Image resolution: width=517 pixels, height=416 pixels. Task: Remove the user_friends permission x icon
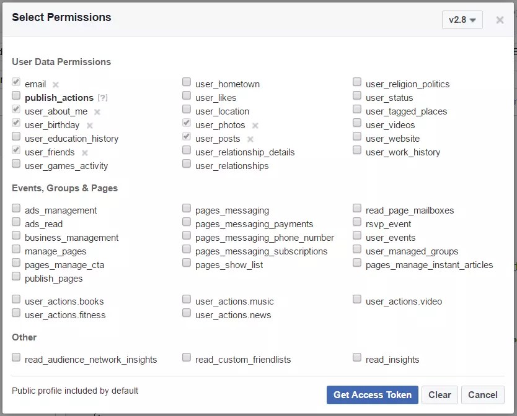pos(84,152)
